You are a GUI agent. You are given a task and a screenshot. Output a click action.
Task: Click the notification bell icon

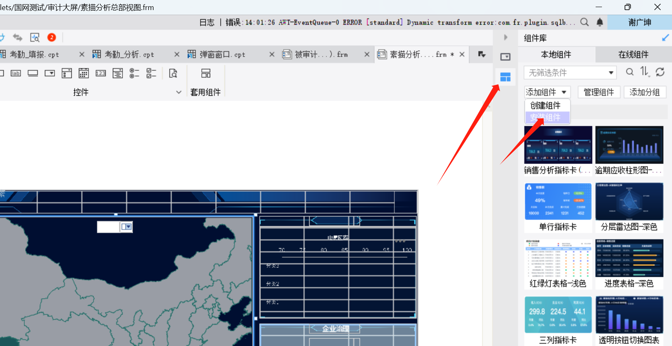point(600,22)
